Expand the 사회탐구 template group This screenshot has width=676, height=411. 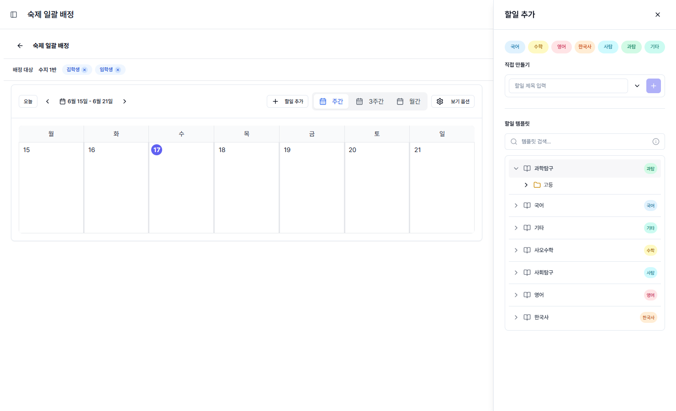tap(516, 273)
